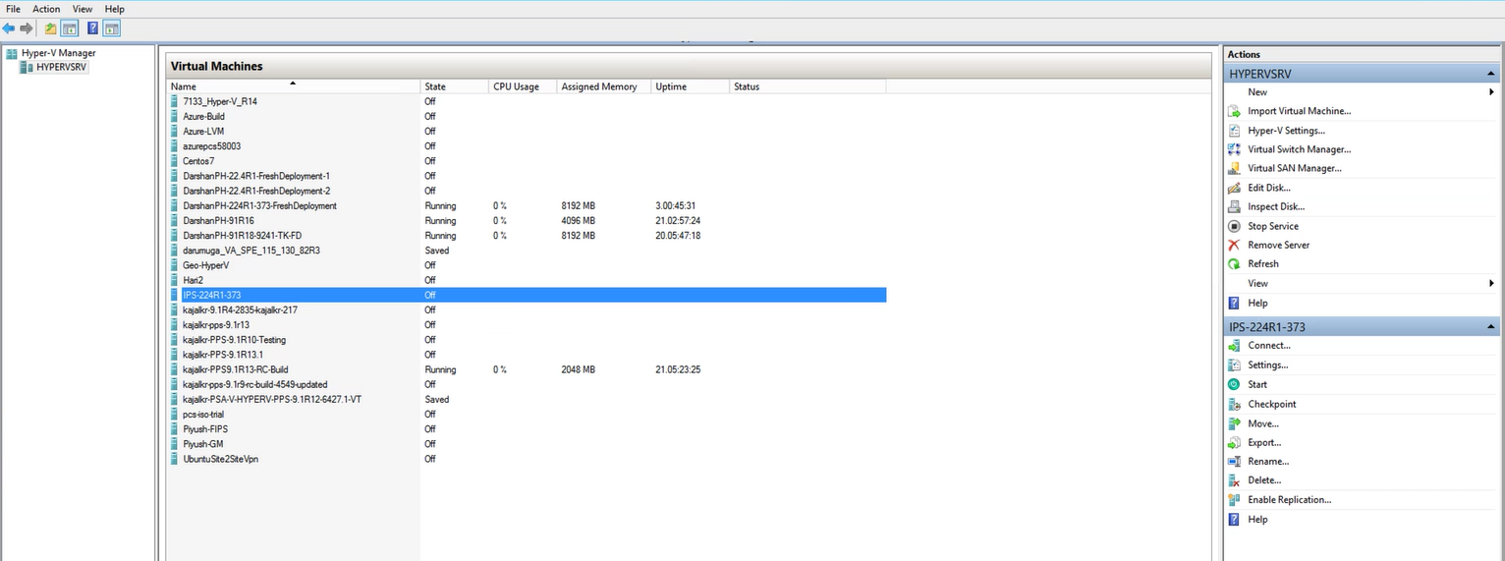Sort by the Name column header

coord(294,86)
